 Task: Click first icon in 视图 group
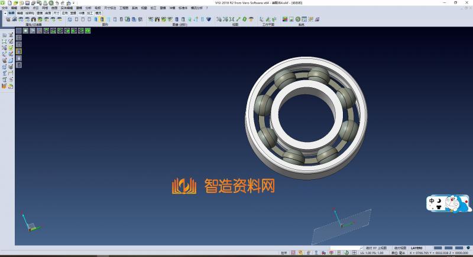(219, 19)
